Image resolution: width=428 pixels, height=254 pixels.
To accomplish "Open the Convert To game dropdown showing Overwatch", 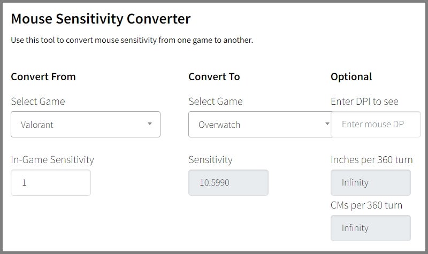I will [259, 124].
